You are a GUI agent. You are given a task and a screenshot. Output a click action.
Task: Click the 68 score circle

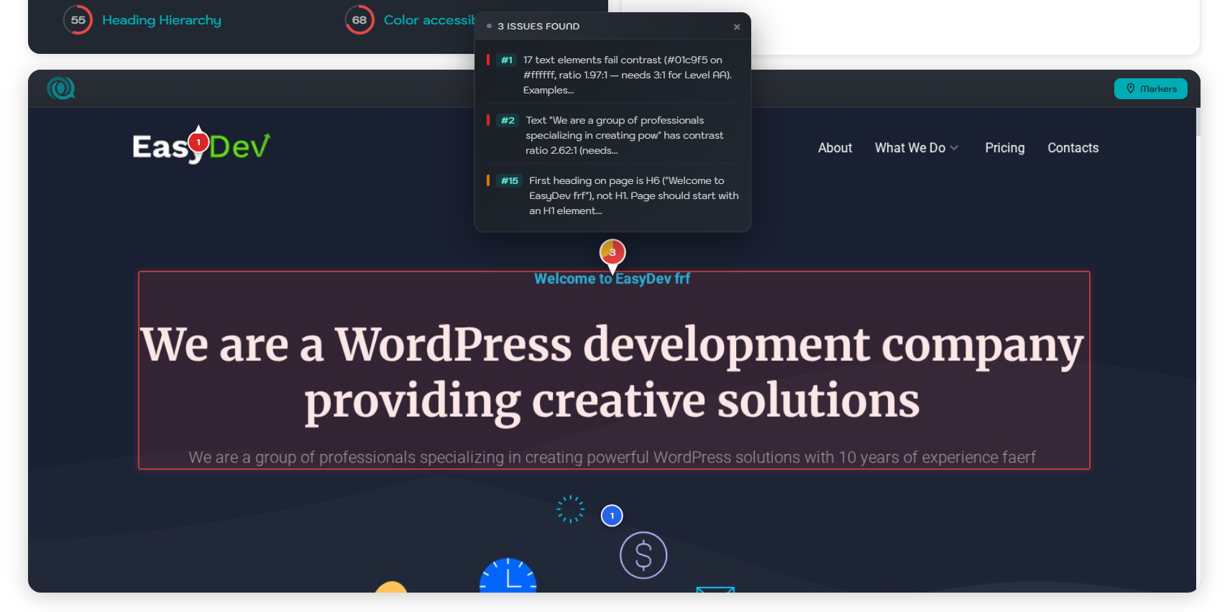359,20
